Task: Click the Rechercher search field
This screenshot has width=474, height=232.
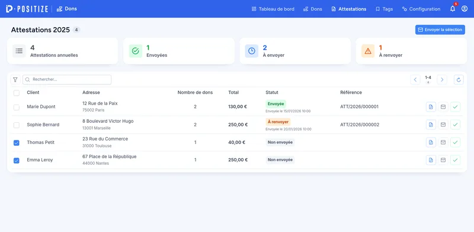Action: (67, 80)
